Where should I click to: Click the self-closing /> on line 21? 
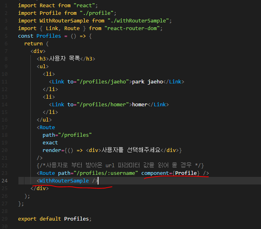click(40, 158)
